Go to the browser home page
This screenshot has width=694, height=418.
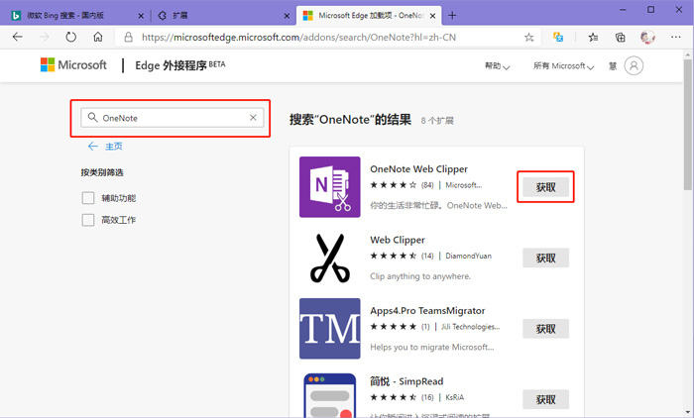coord(97,37)
